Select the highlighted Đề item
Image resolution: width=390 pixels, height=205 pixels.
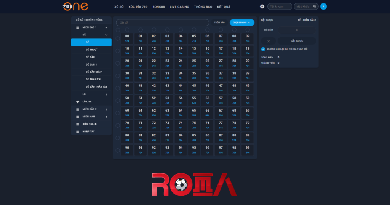pyautogui.click(x=91, y=42)
